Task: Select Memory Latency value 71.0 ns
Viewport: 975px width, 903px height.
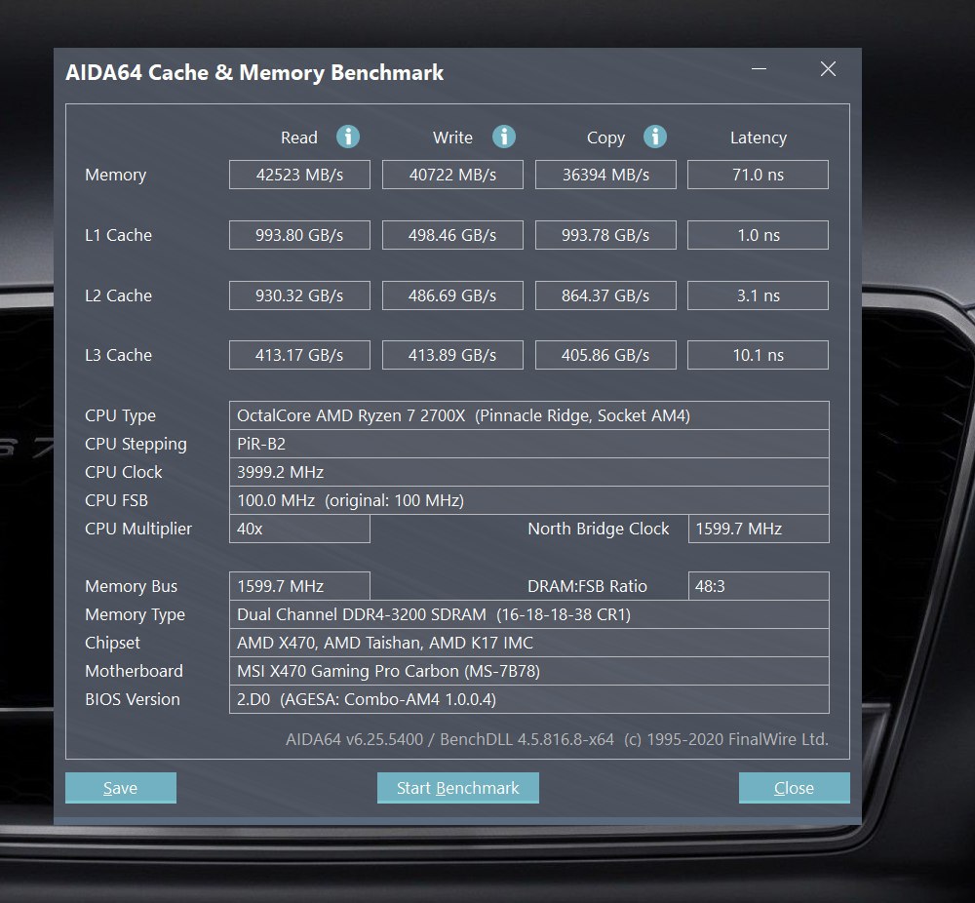Action: click(x=758, y=175)
